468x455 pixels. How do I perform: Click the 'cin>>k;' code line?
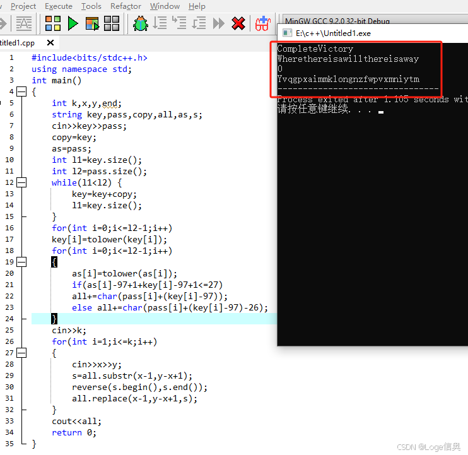69,331
